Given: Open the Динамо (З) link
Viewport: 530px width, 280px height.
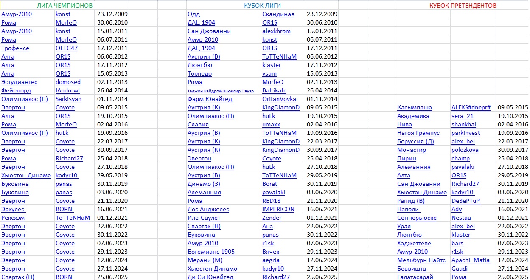Looking at the screenshot, I should pyautogui.click(x=204, y=184).
